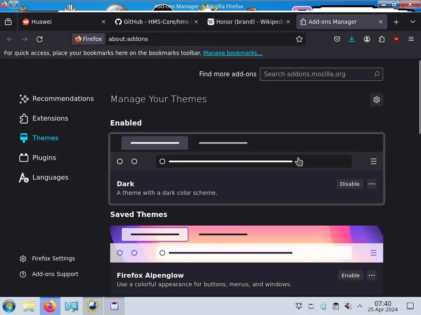
Task: Click the Firefox Alpenglow preview image
Action: [247, 244]
